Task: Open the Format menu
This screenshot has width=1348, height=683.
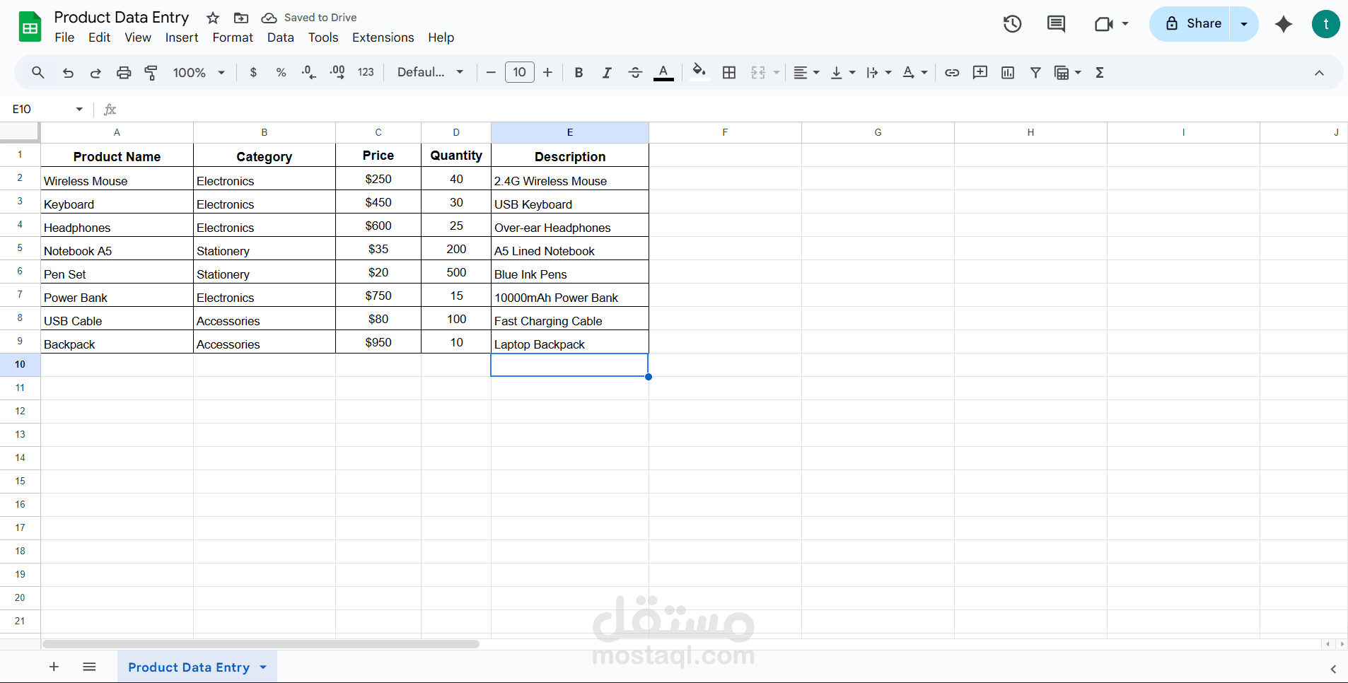Action: pos(232,37)
